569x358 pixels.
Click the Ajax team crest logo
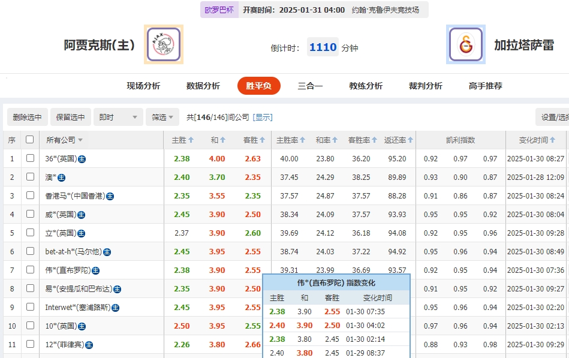click(162, 44)
